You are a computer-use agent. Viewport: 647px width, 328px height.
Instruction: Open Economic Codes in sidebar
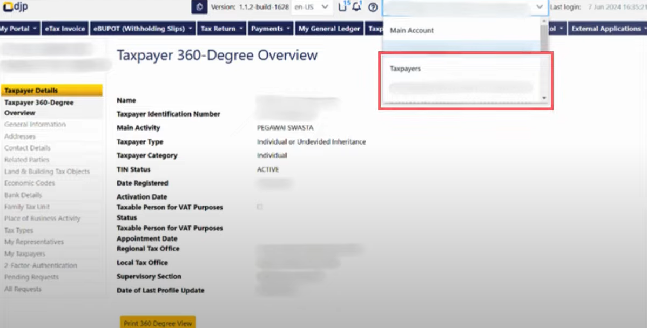(29, 183)
